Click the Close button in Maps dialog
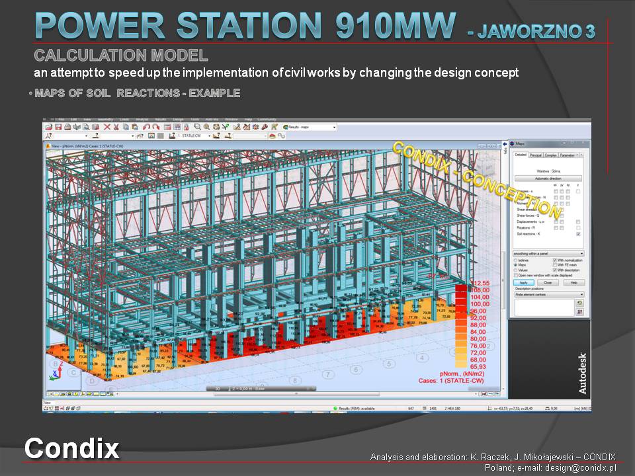635x476 pixels. (x=548, y=282)
